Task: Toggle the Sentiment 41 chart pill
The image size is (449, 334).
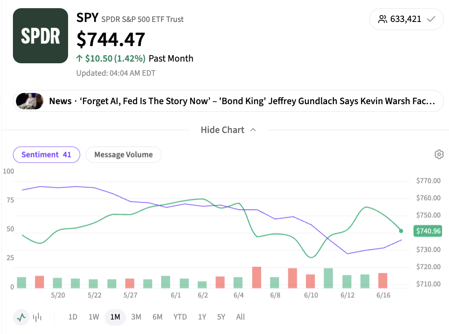Action: (x=47, y=155)
